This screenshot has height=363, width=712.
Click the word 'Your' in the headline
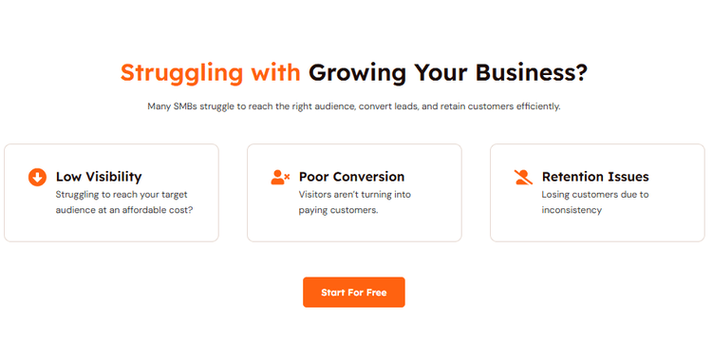(x=440, y=72)
